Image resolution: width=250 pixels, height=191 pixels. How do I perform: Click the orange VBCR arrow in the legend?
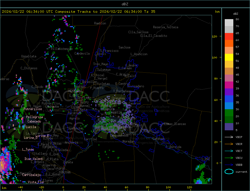pyautogui.click(x=229, y=144)
